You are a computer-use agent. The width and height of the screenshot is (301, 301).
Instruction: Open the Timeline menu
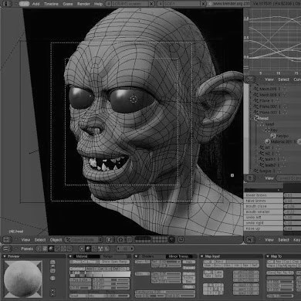pyautogui.click(x=51, y=4)
